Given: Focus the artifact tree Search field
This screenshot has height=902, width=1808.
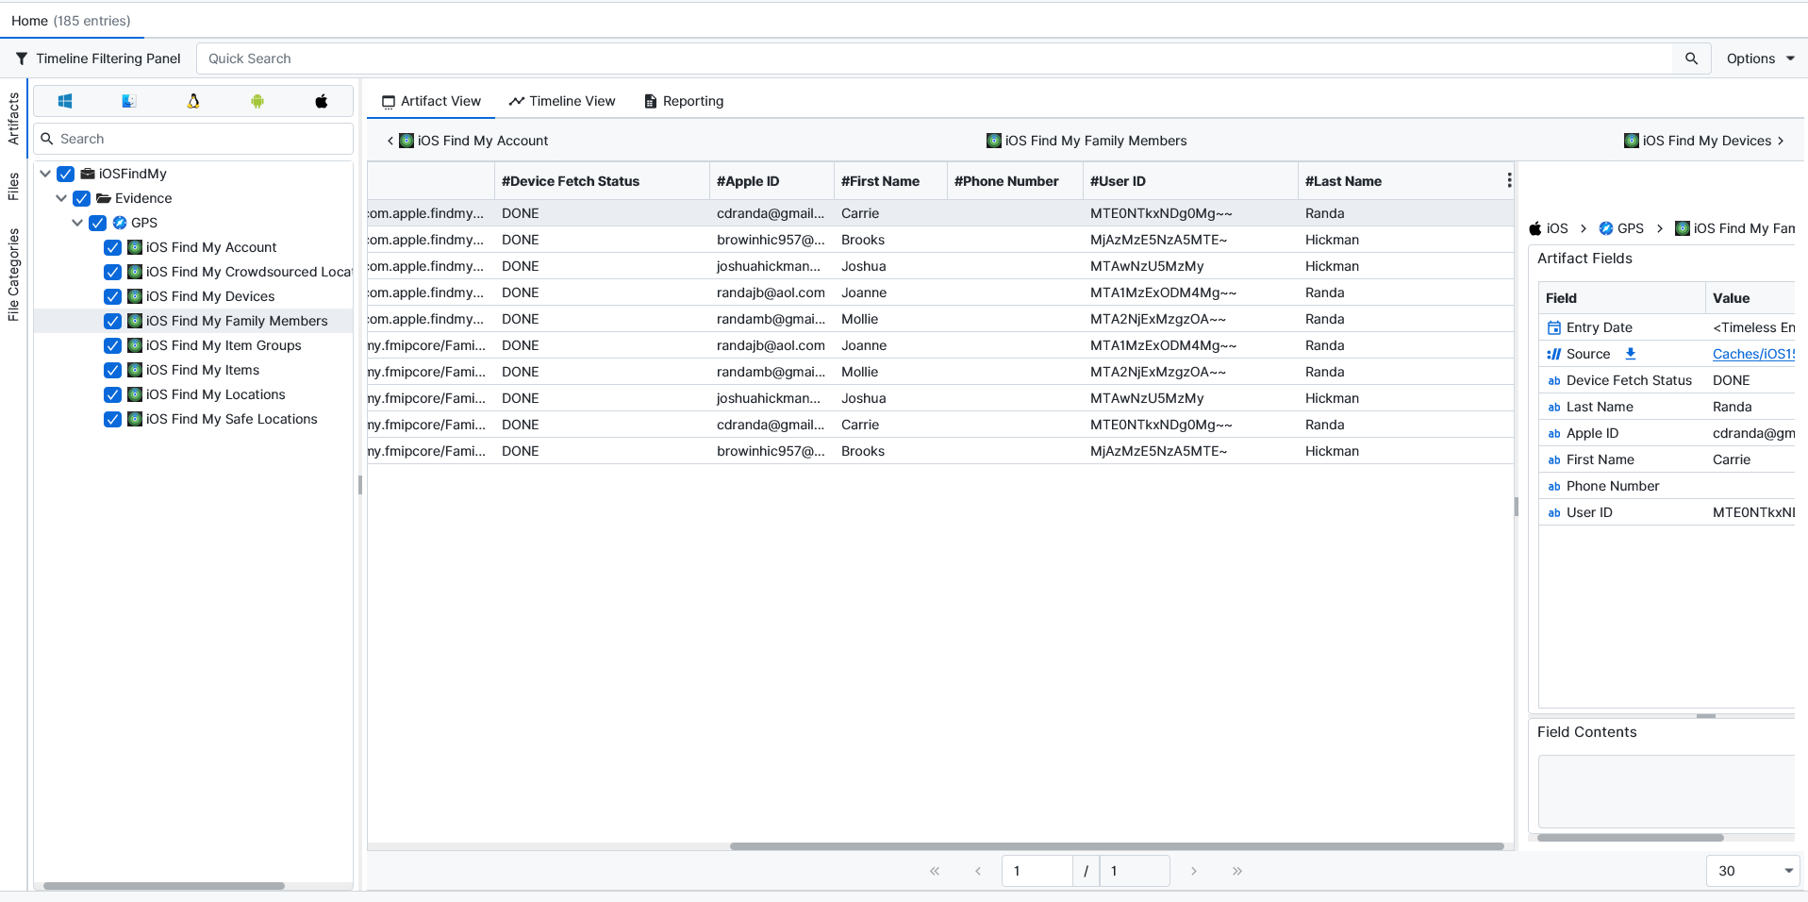Looking at the screenshot, I should [x=193, y=139].
